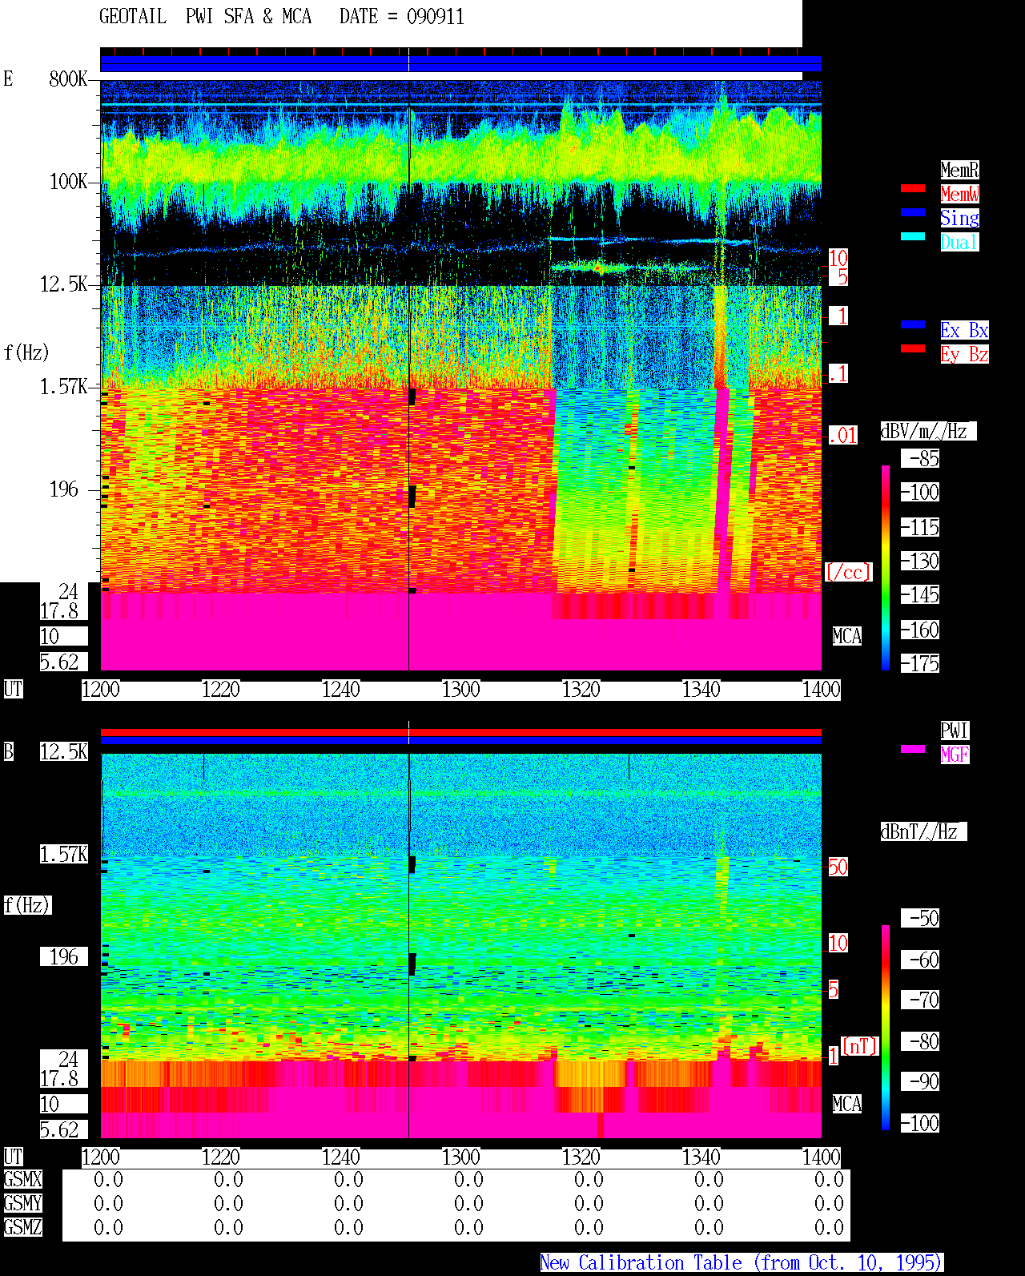The image size is (1025, 1276).
Task: Click the -175 electric colorbar value
Action: [921, 664]
